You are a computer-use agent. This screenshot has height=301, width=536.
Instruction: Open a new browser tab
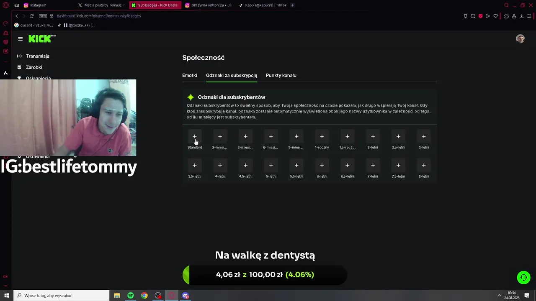pos(292,5)
